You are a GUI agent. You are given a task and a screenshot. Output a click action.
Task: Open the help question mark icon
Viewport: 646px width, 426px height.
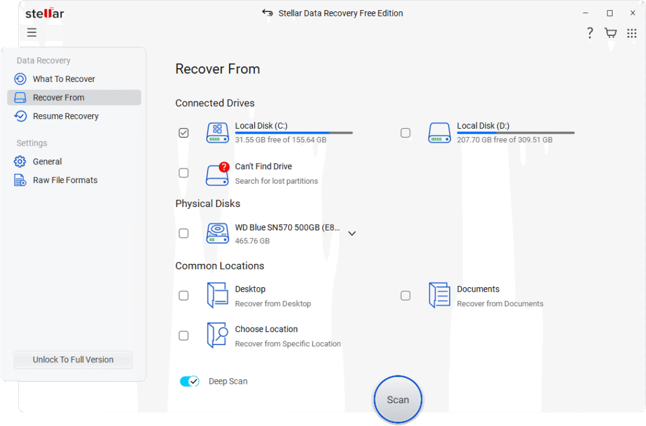coord(590,33)
